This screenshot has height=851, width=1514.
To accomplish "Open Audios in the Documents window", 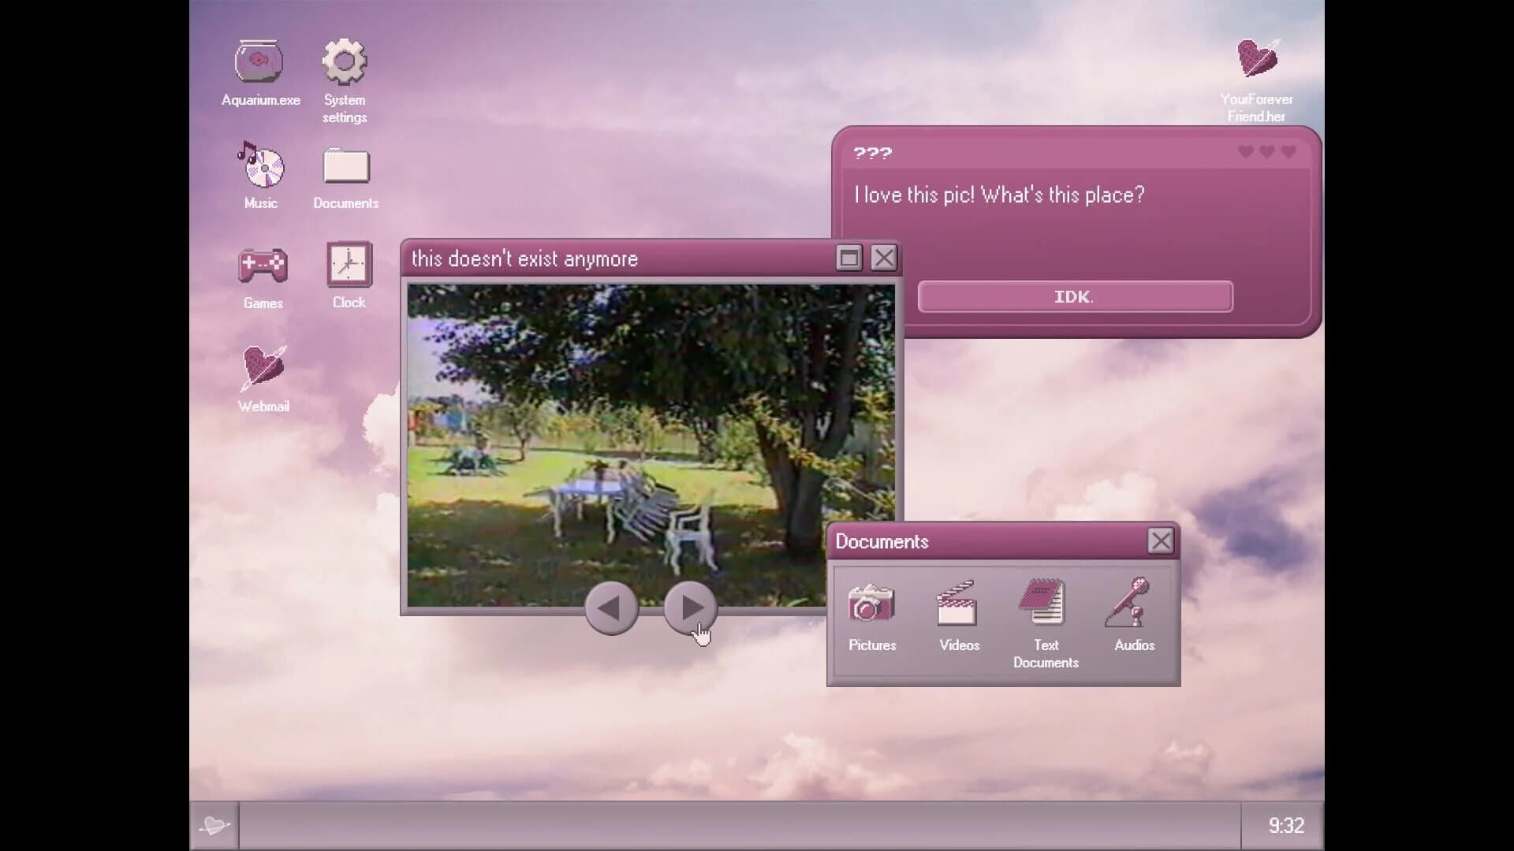I will 1132,603.
